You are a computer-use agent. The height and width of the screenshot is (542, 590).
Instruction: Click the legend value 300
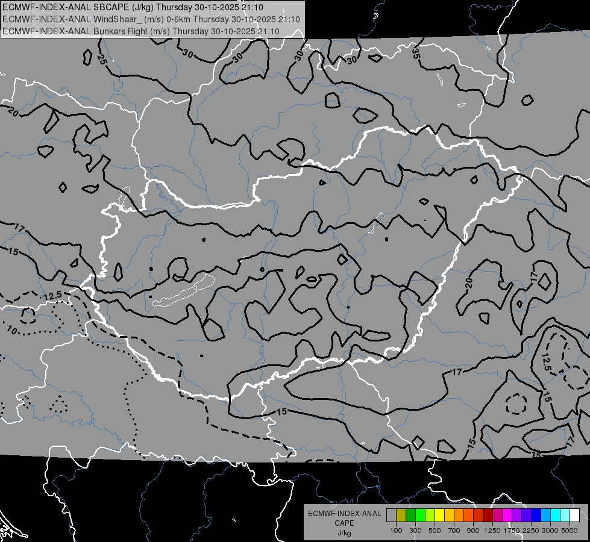(415, 531)
